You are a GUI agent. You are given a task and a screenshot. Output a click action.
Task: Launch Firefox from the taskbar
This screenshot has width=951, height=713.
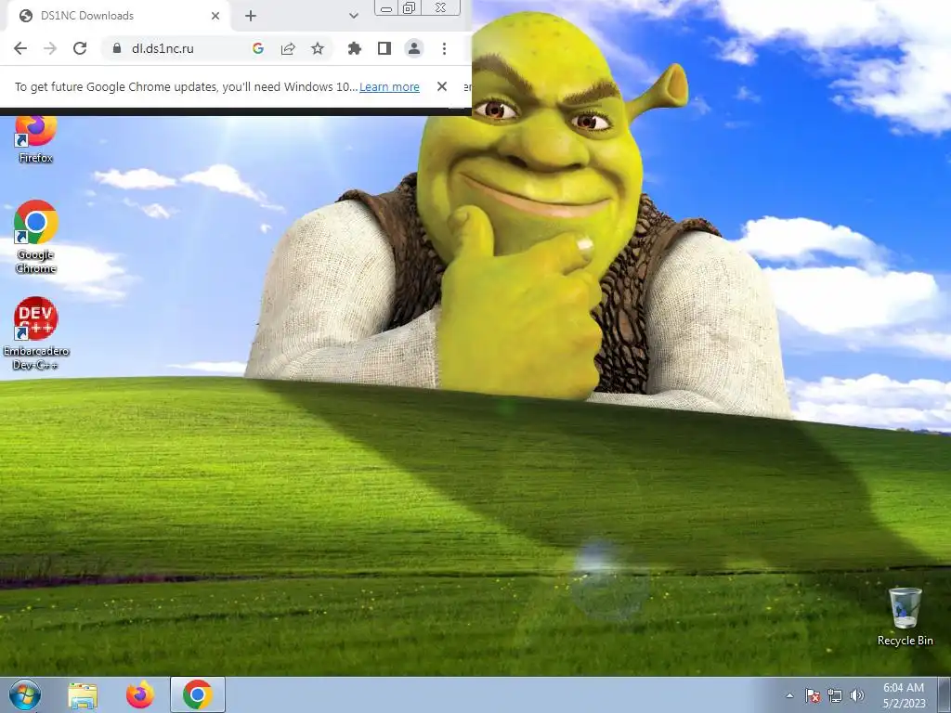139,695
